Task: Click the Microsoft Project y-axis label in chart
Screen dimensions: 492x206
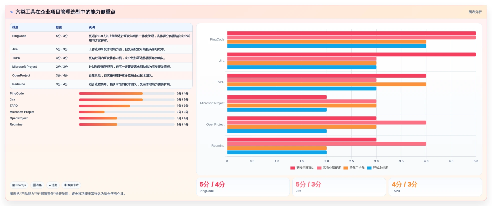Action: 212,103
